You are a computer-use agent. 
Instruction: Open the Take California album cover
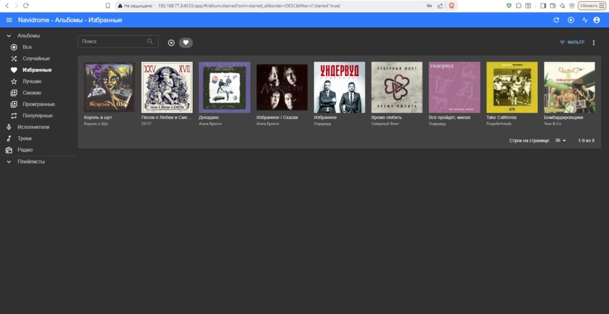click(x=511, y=87)
